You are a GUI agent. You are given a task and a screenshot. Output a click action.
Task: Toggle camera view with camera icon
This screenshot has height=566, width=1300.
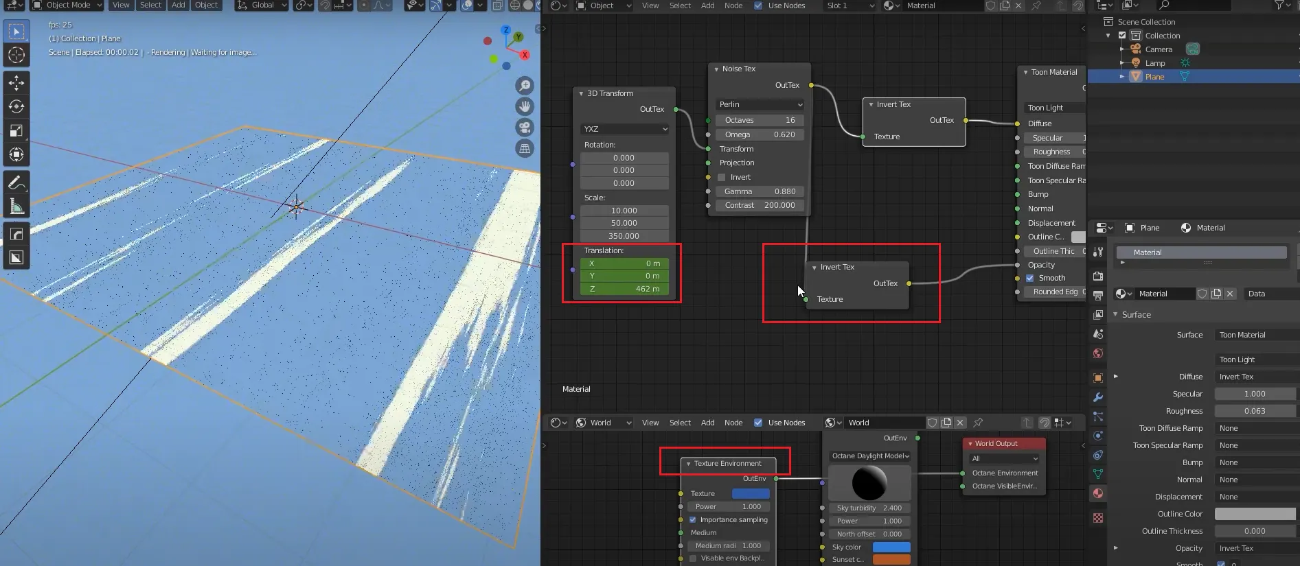click(x=525, y=128)
